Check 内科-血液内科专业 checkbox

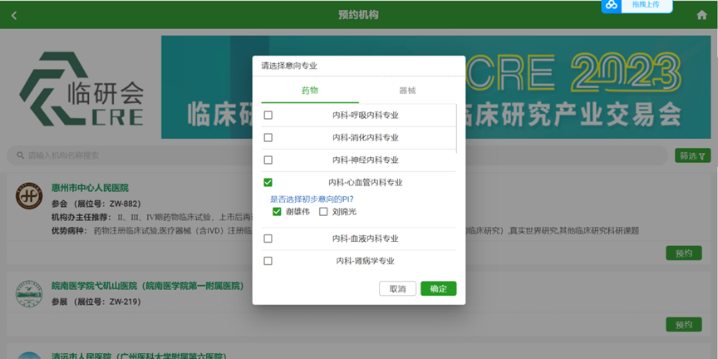[x=268, y=239]
